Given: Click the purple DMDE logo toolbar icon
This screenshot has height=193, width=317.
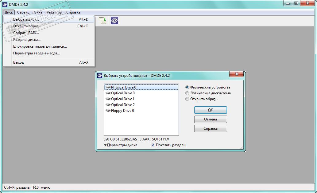Looking at the screenshot, I should [x=114, y=21].
